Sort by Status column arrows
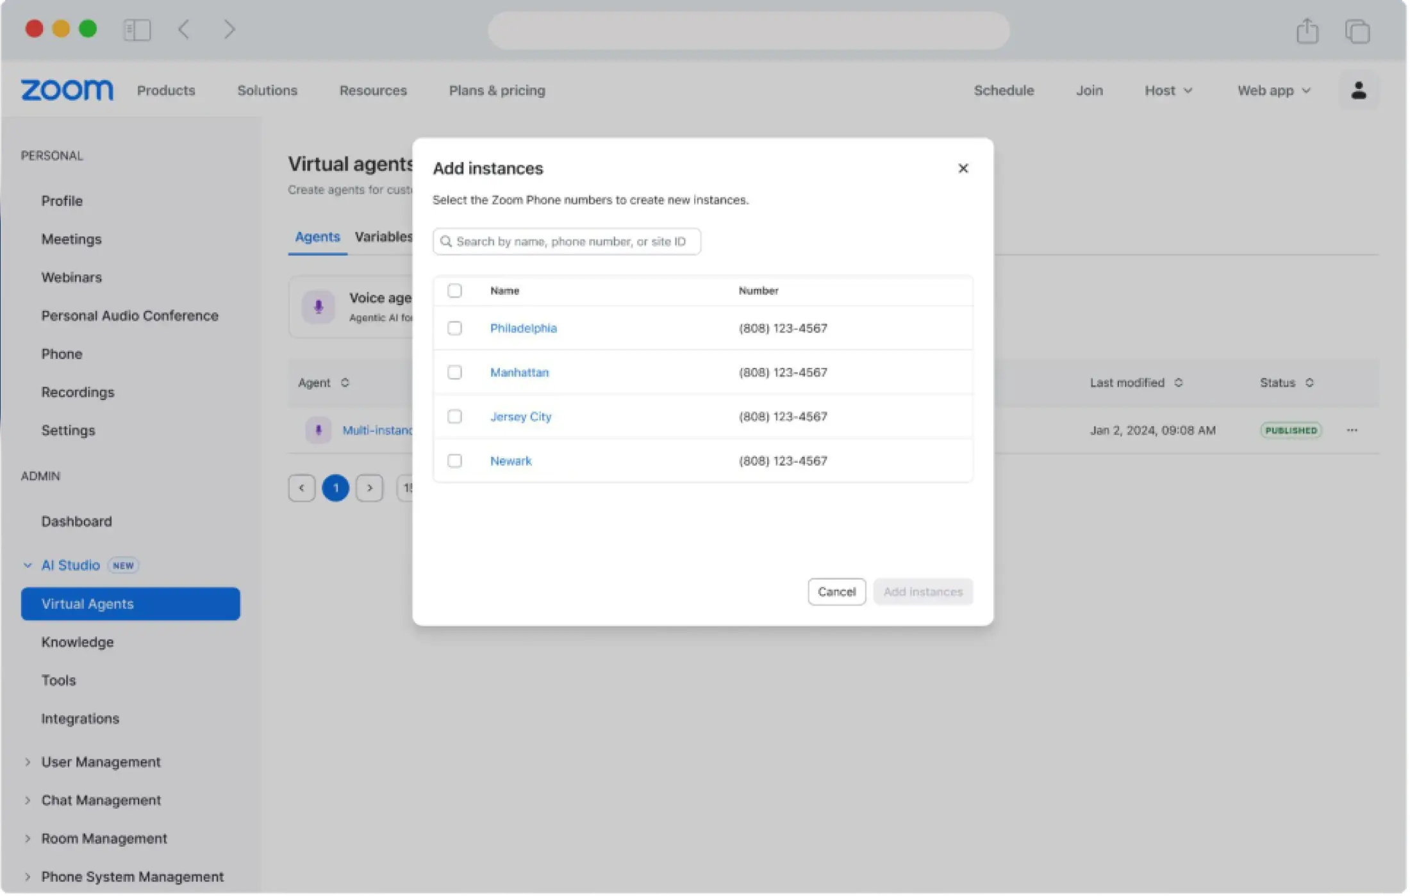 (x=1309, y=383)
